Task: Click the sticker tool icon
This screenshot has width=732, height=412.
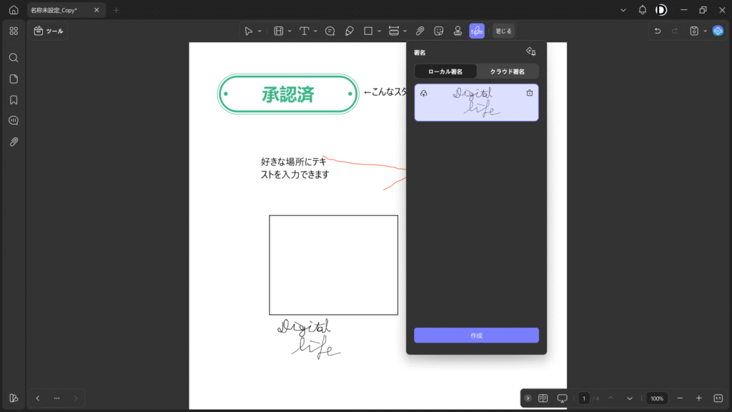Action: 439,31
